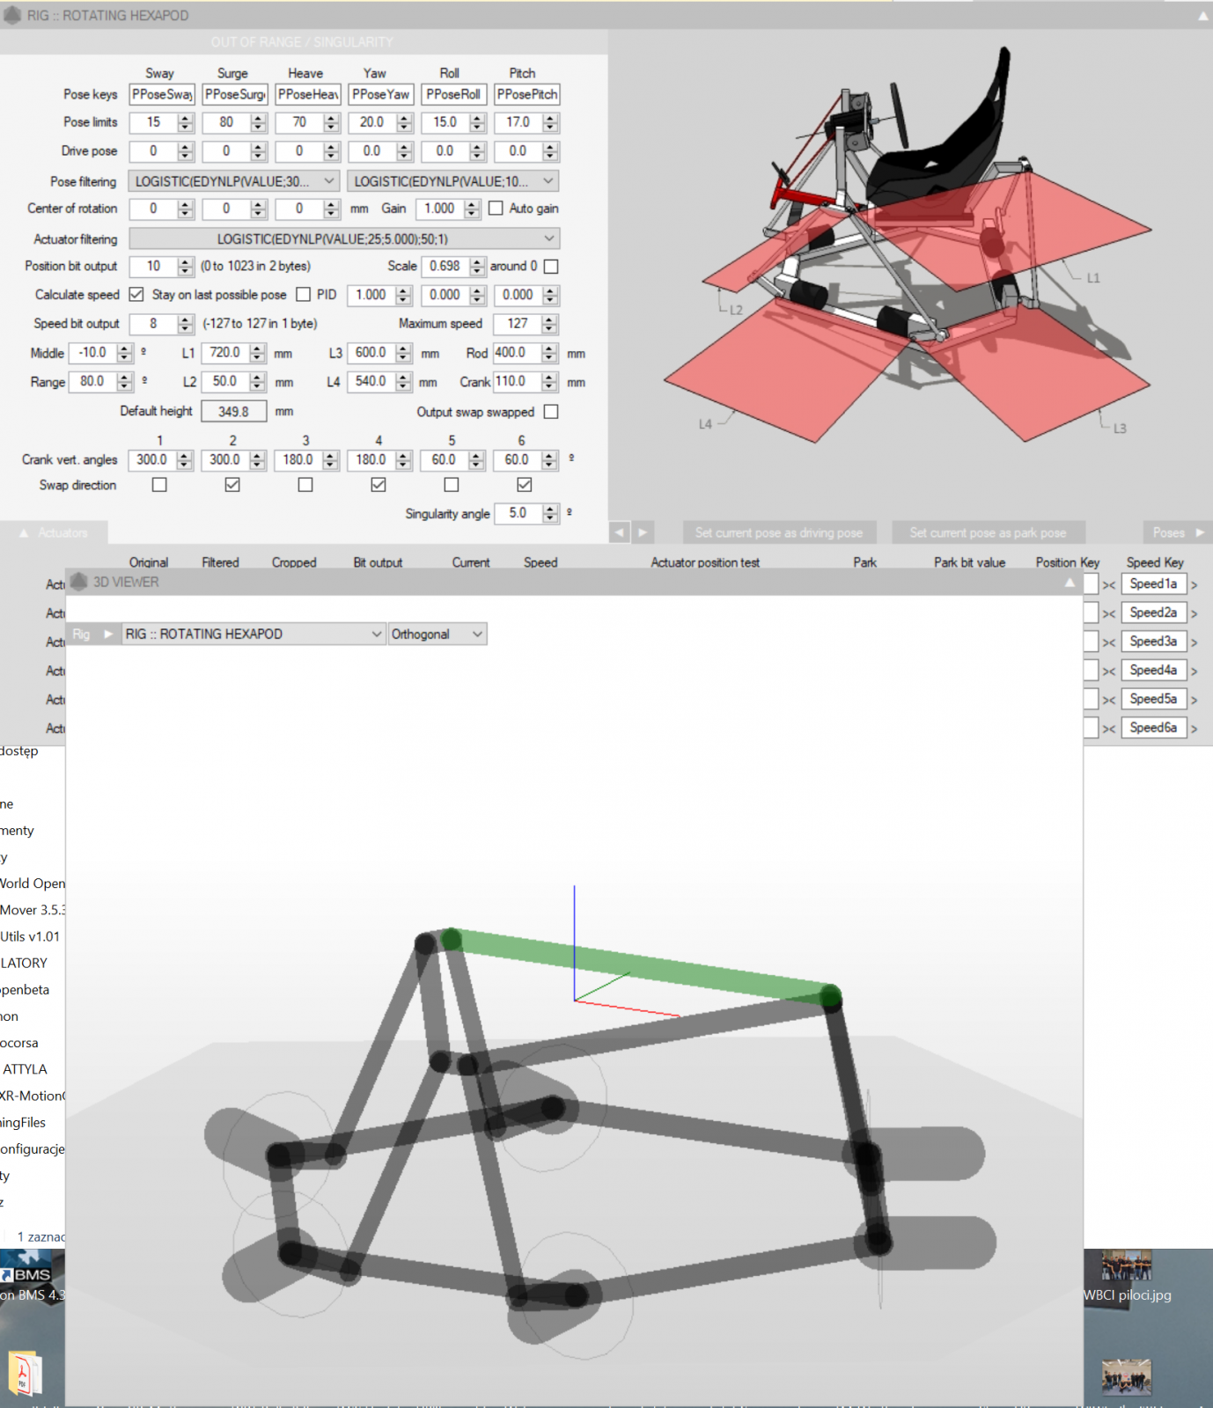Click Set current pose as driving pose
Viewport: 1213px width, 1408px height.
(x=779, y=532)
